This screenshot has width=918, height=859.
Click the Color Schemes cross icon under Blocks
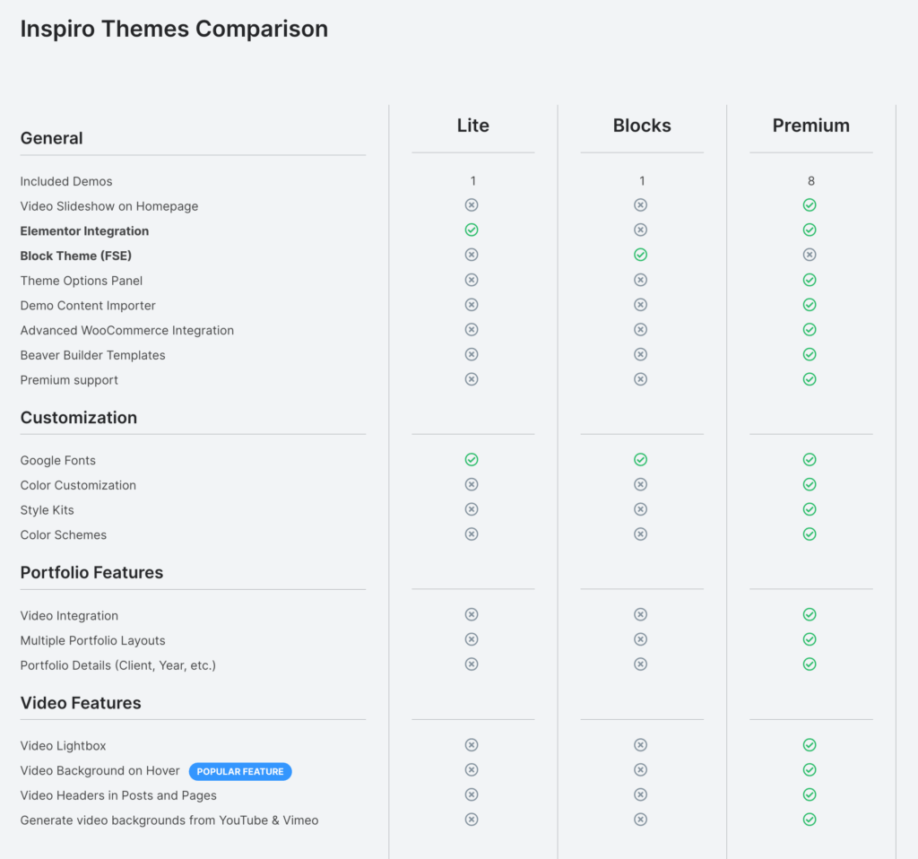(x=640, y=534)
